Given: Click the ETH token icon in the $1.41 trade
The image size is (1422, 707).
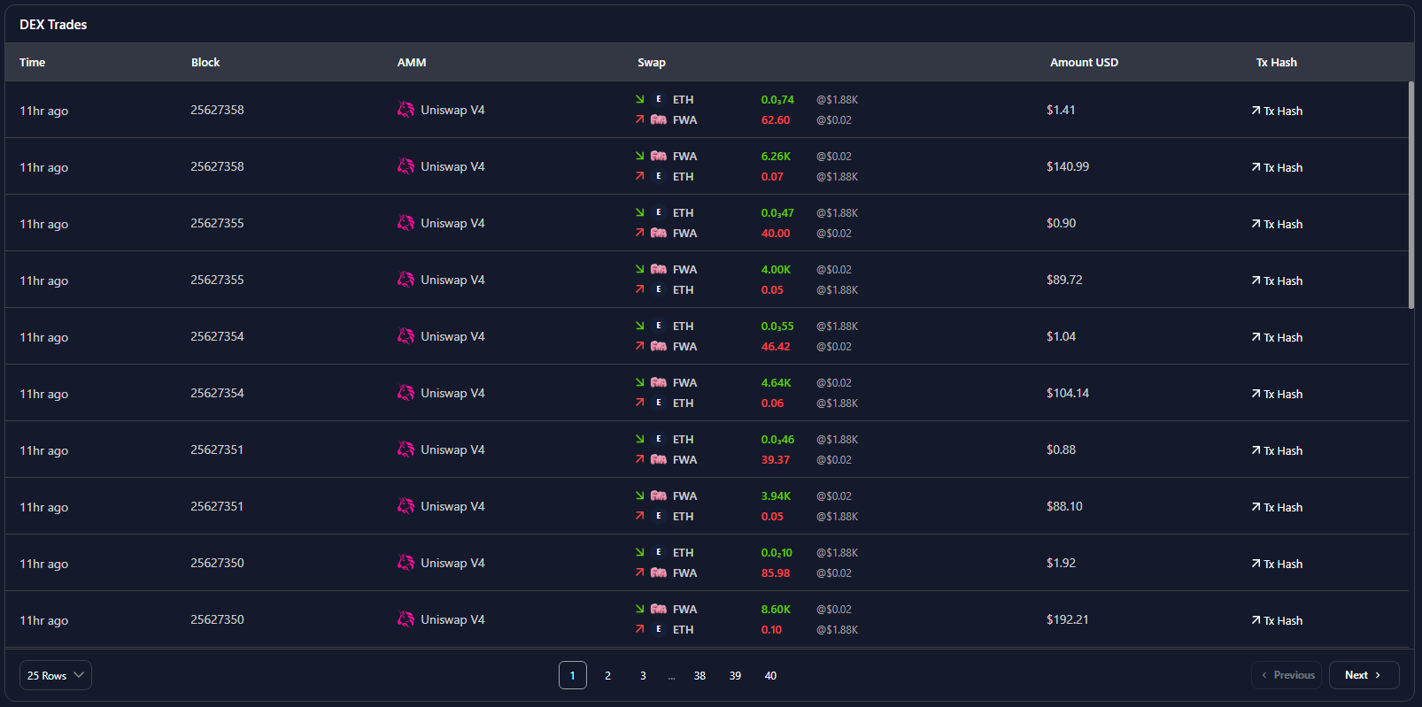Looking at the screenshot, I should point(659,99).
